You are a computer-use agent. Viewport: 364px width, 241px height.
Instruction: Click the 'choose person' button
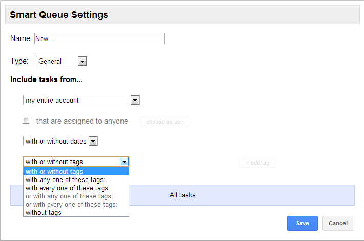click(x=165, y=122)
